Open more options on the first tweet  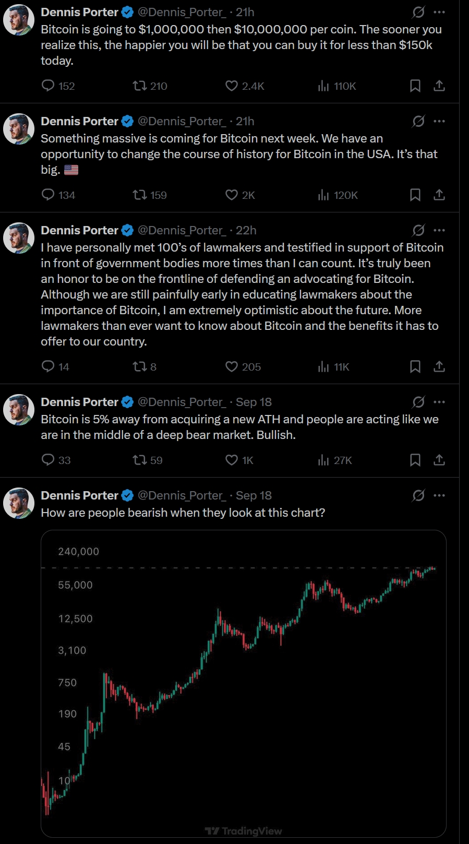(x=440, y=12)
